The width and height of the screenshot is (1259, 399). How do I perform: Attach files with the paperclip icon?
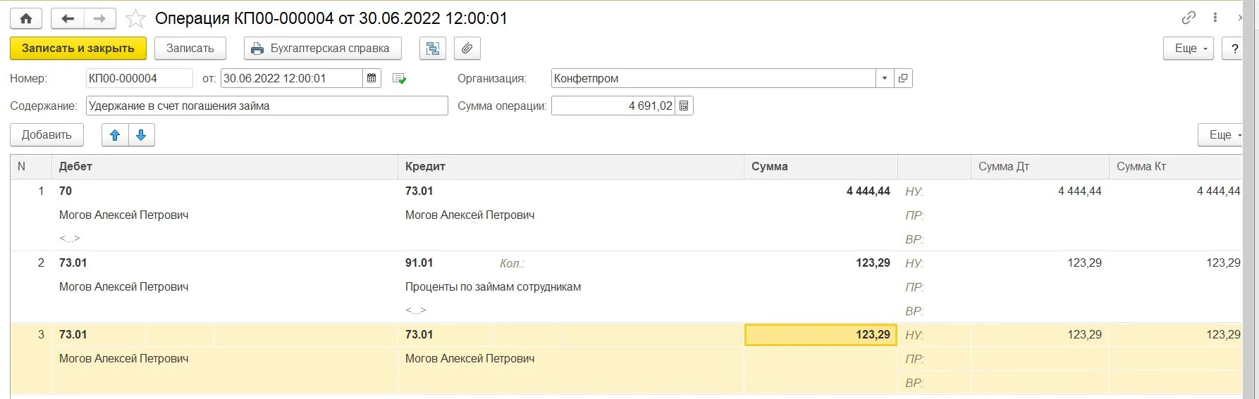point(467,49)
